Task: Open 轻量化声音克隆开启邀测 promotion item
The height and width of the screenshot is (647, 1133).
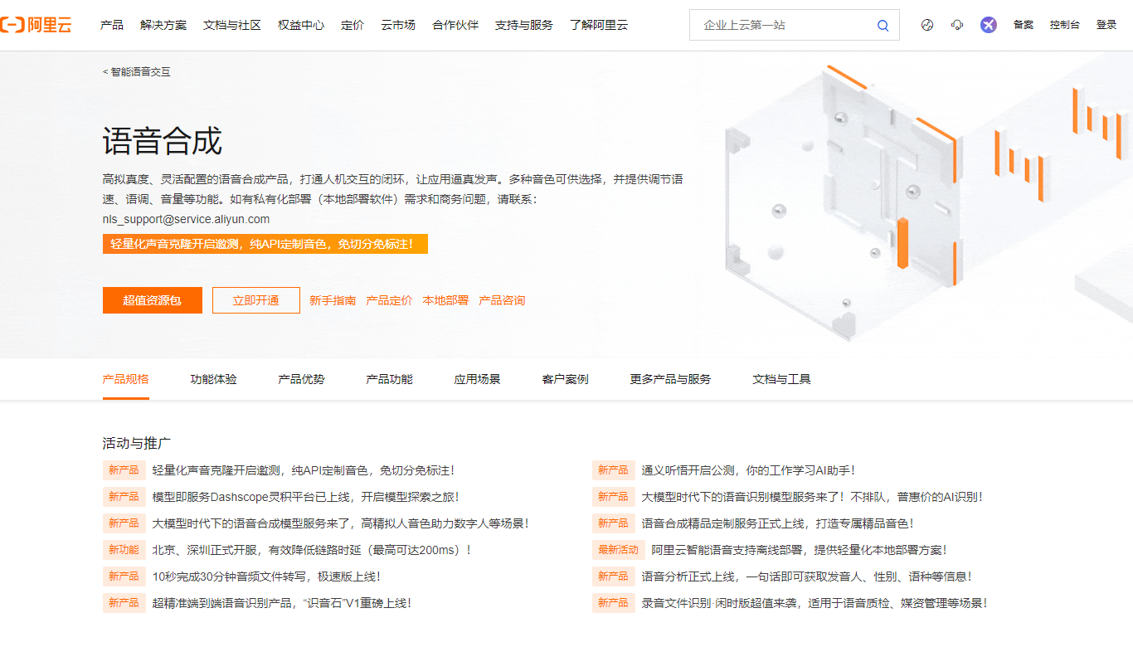Action: point(304,470)
